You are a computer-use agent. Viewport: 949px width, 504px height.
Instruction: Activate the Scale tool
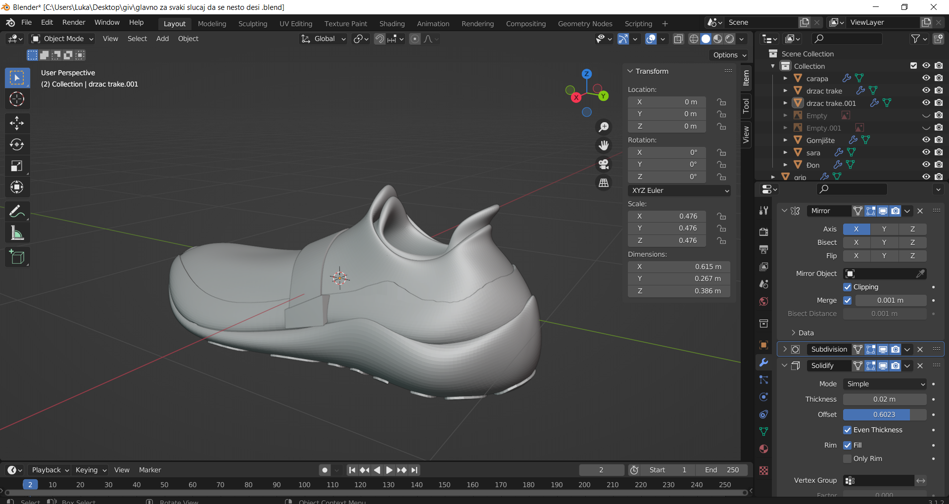(17, 166)
